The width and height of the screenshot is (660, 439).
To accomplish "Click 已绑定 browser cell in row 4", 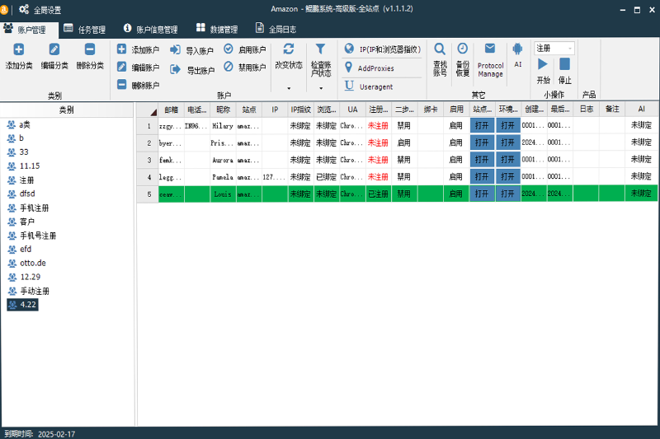I will [x=327, y=177].
